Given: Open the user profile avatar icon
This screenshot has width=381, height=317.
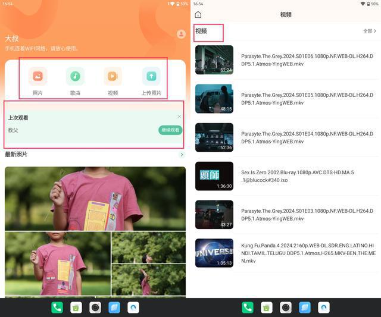Looking at the screenshot, I should click(x=181, y=34).
